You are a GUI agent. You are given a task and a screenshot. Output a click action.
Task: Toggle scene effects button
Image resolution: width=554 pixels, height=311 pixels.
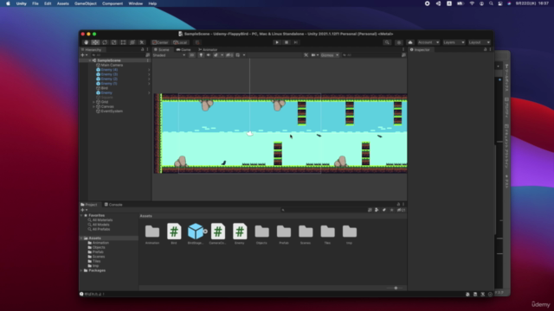(216, 55)
